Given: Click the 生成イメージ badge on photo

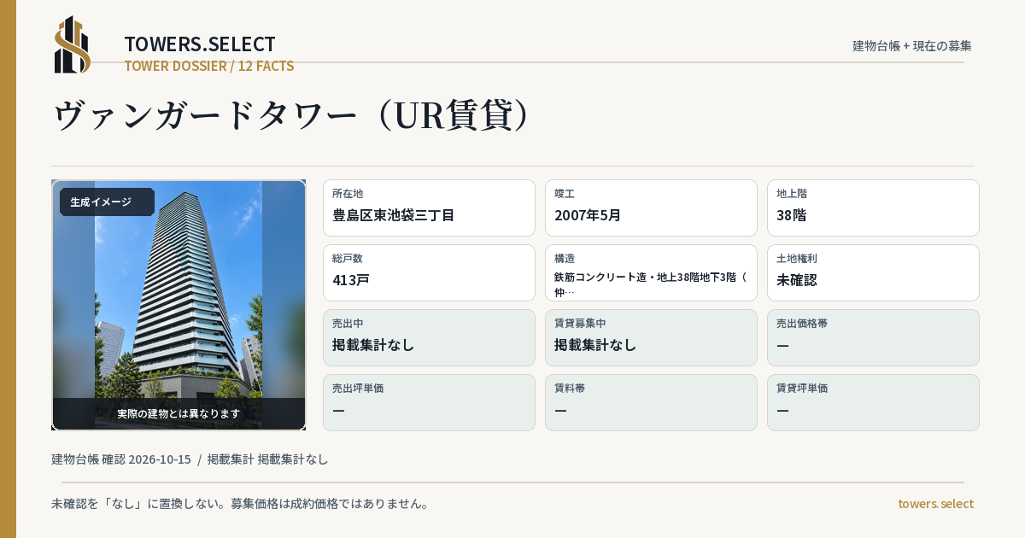Looking at the screenshot, I should click(107, 202).
